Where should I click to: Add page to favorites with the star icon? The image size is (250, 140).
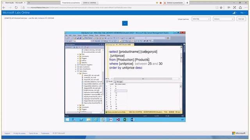coord(221,7)
